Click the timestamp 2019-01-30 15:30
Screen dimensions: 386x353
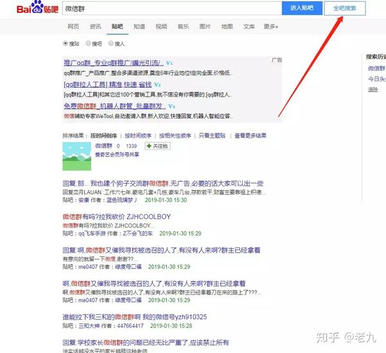[166, 200]
